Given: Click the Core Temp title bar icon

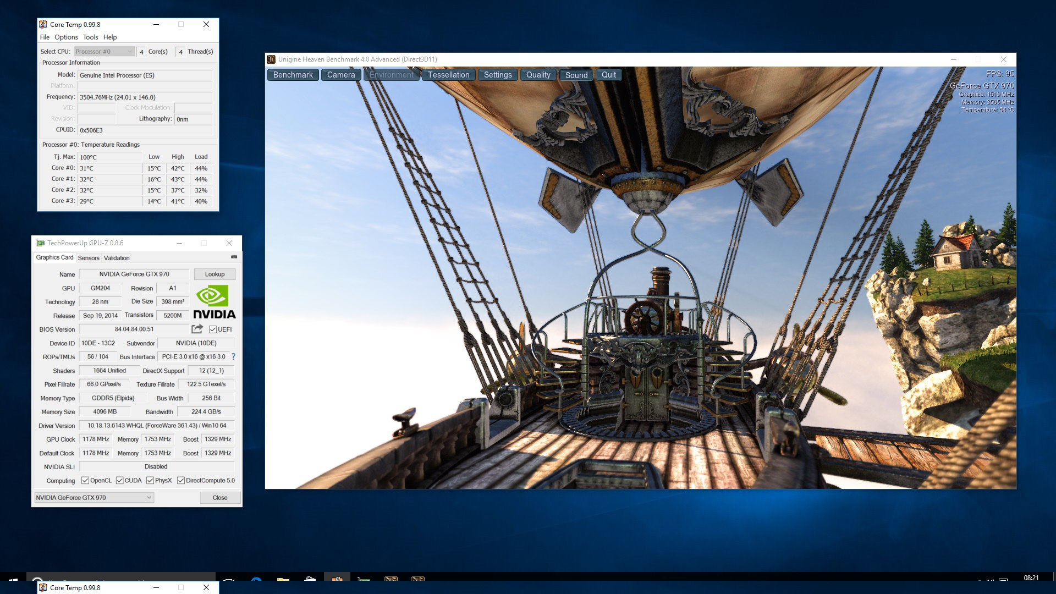Looking at the screenshot, I should tap(43, 24).
